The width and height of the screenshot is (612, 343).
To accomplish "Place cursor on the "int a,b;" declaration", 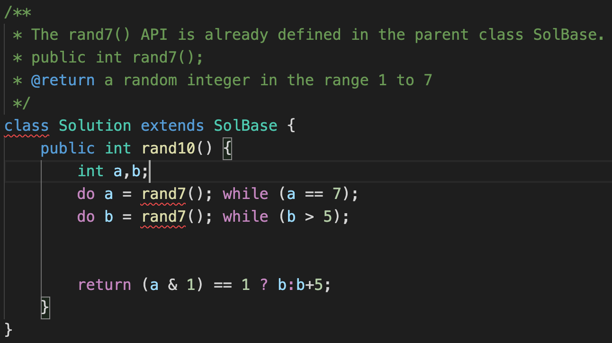I will pyautogui.click(x=113, y=171).
